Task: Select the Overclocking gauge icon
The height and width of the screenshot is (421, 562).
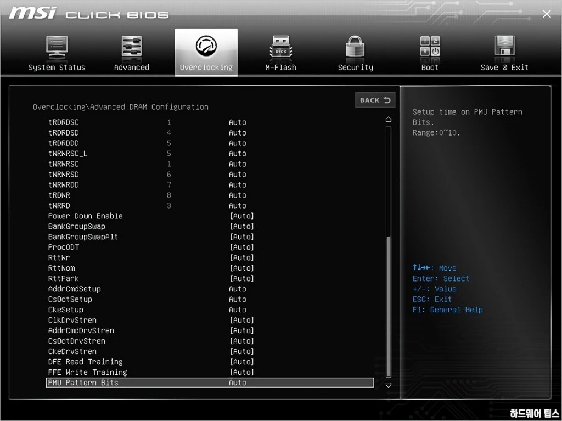Action: [206, 46]
